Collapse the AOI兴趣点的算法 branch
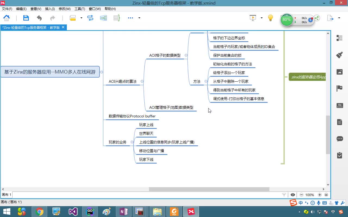This screenshot has height=217, width=348. [142, 81]
